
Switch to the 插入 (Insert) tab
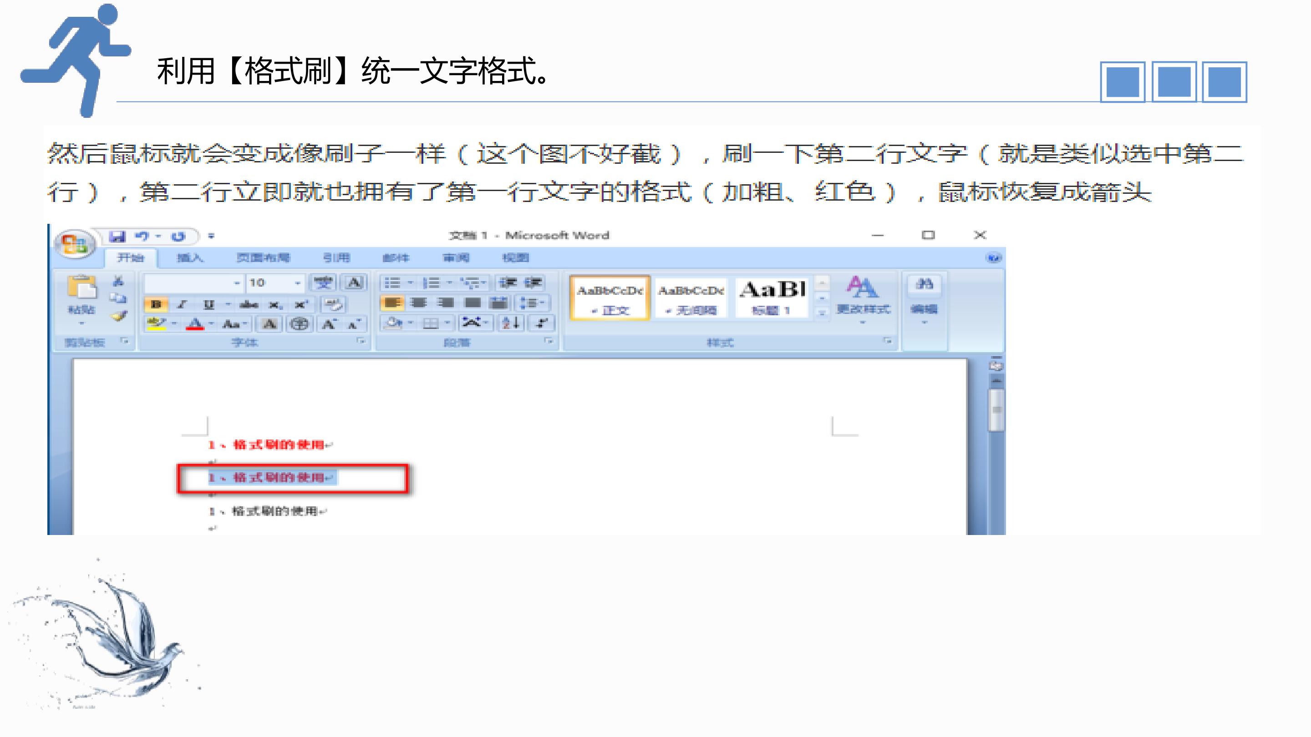coord(189,258)
